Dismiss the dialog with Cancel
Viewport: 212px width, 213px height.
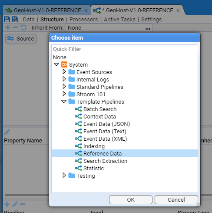tap(176, 200)
